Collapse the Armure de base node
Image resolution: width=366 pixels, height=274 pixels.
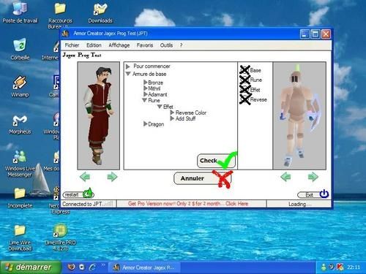(x=128, y=74)
